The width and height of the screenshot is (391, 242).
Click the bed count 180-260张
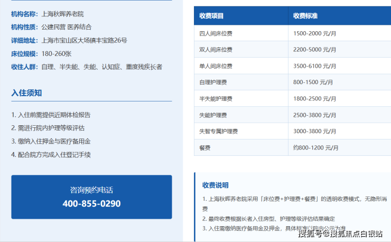click(x=57, y=54)
